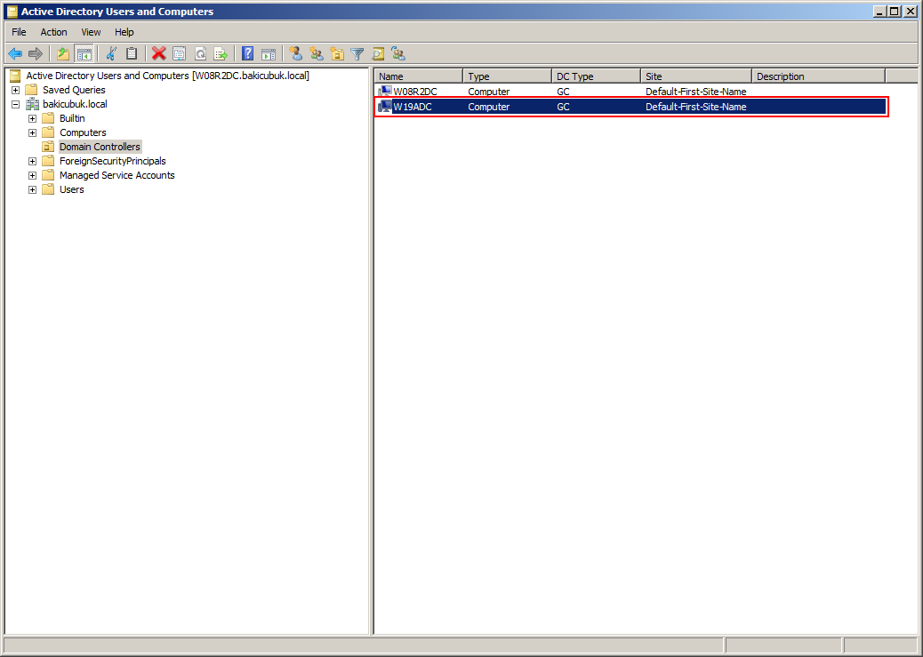Click the ForeignSecurityPrincipals folder icon
923x657 pixels.
pyautogui.click(x=48, y=161)
